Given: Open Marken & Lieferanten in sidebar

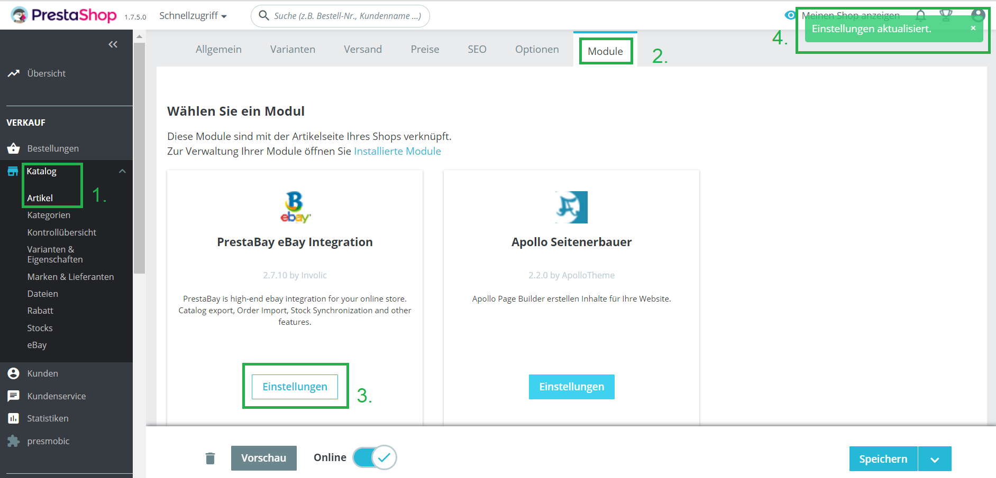Looking at the screenshot, I should click(x=70, y=277).
